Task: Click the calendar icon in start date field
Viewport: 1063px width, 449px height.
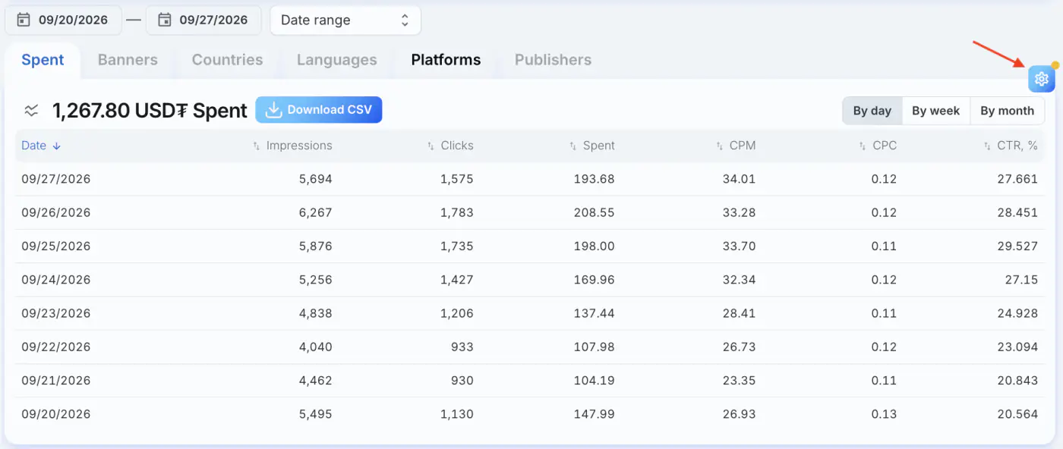Action: pyautogui.click(x=24, y=20)
